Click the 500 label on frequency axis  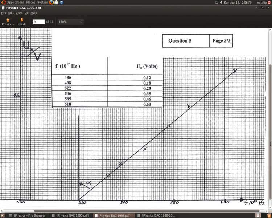[124, 202]
